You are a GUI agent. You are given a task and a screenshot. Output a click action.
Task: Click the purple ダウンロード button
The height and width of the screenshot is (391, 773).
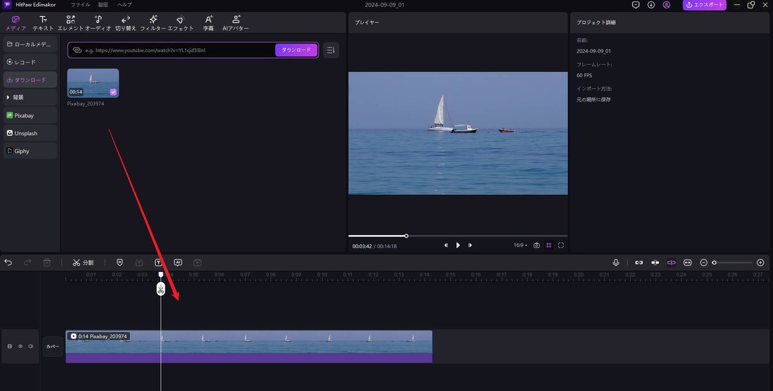click(x=296, y=50)
